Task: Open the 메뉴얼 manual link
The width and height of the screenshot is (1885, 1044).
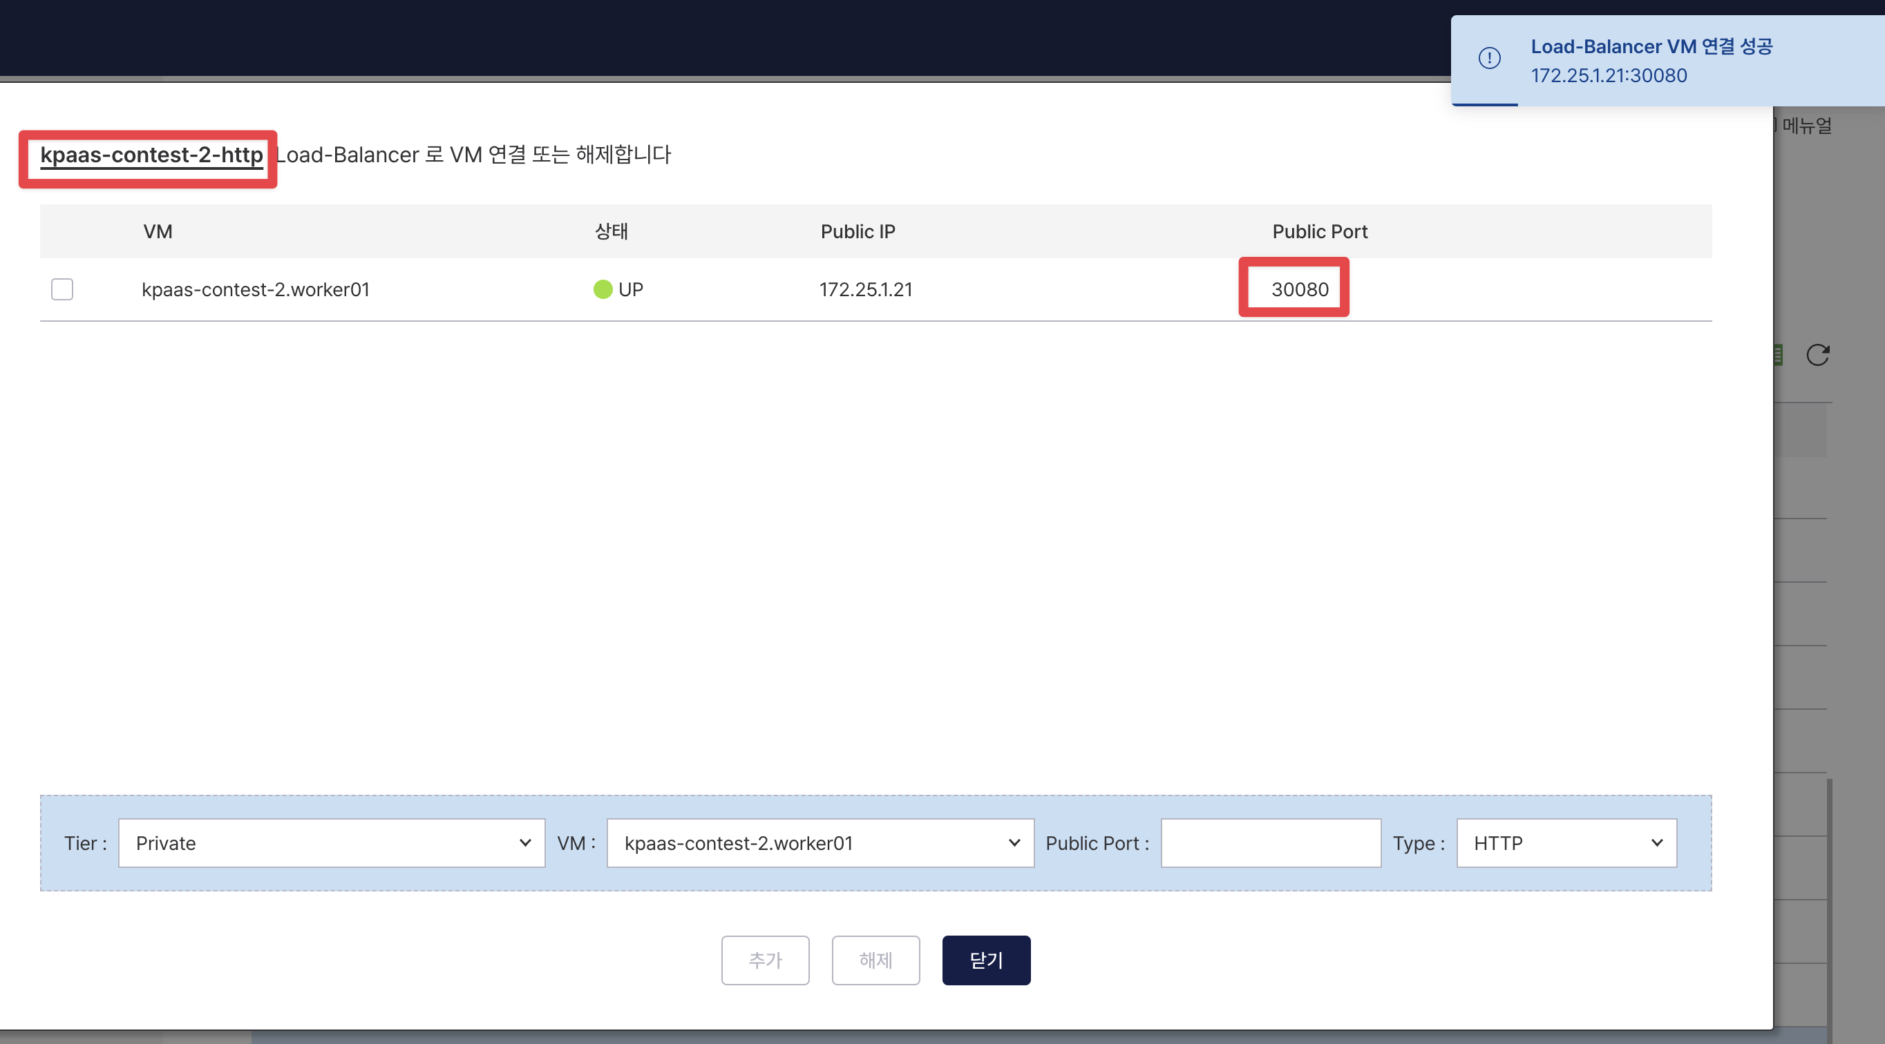Action: coord(1806,126)
